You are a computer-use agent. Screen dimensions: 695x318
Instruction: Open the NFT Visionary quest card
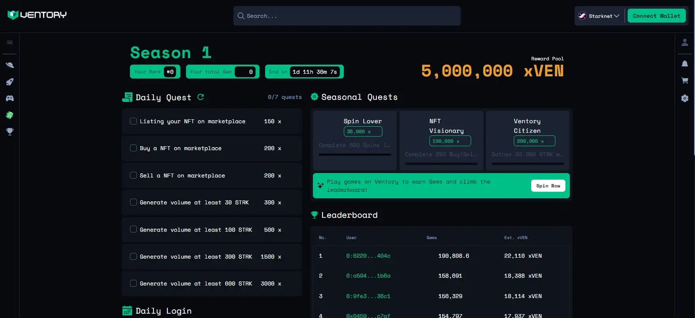[441, 140]
